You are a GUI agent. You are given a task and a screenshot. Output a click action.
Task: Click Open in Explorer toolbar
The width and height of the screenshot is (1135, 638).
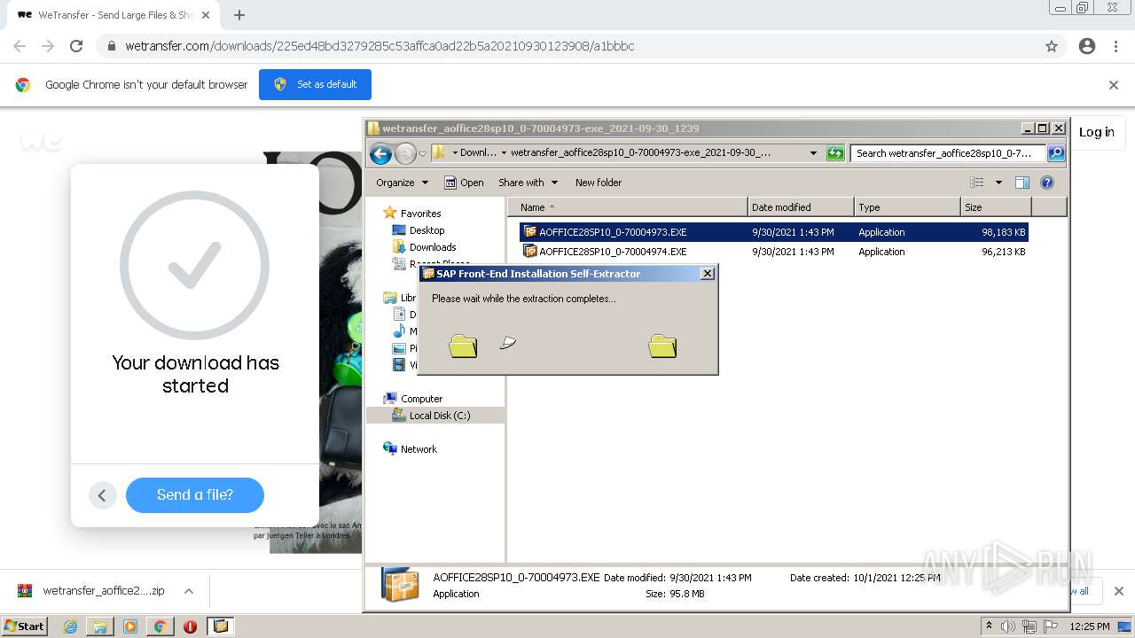(x=464, y=183)
